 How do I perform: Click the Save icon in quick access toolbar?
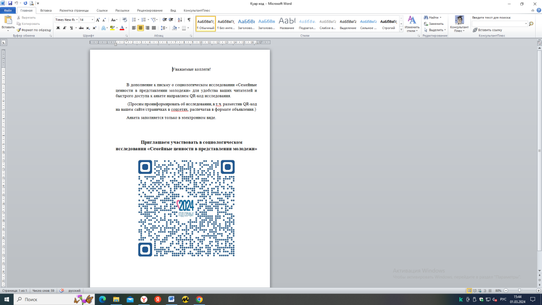(11, 3)
